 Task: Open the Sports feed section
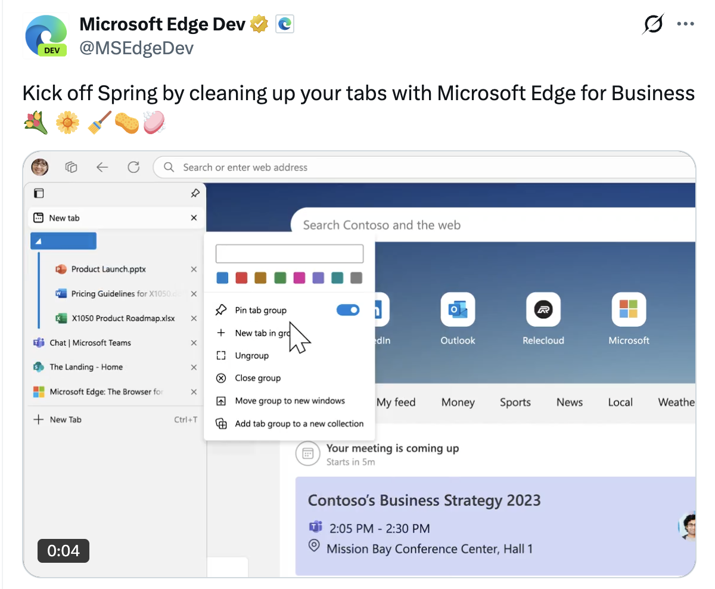515,402
